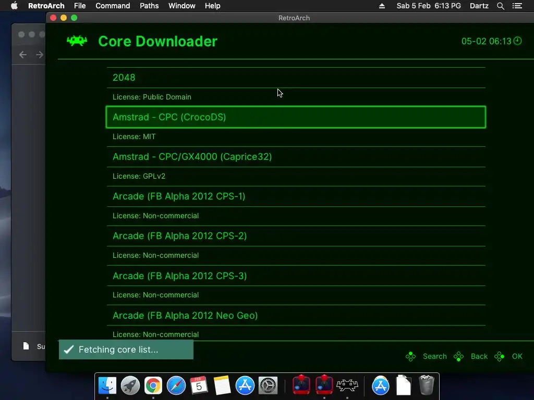Open blue App Store icon next to Notes

coord(245,385)
